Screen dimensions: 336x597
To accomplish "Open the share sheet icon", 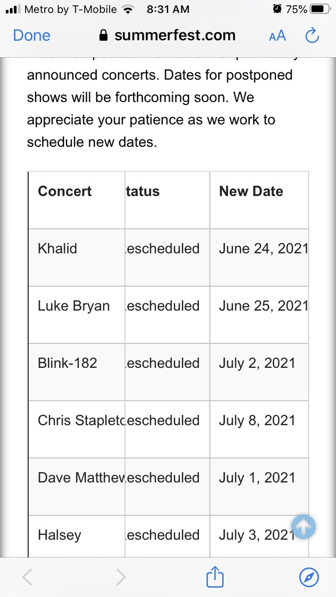I will pyautogui.click(x=215, y=577).
